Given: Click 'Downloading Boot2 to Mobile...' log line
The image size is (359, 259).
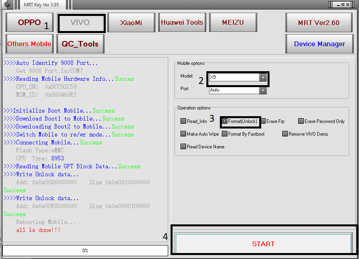Looking at the screenshot, I should (x=69, y=127).
